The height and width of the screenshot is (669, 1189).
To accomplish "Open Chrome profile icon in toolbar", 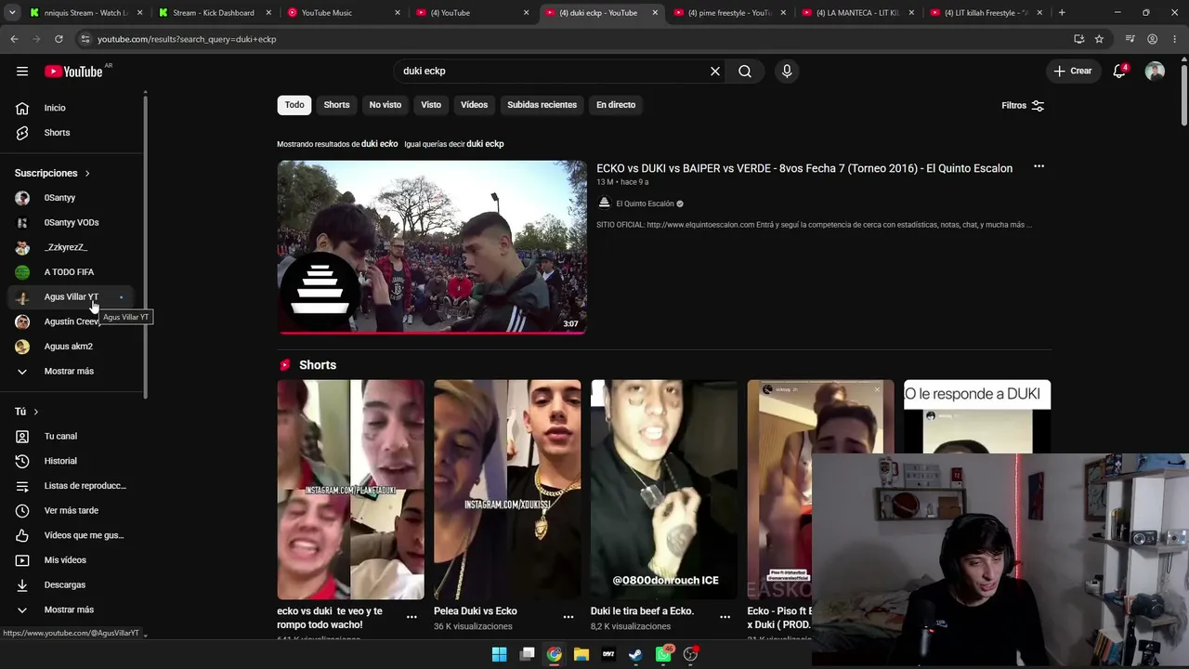I will pos(1152,39).
